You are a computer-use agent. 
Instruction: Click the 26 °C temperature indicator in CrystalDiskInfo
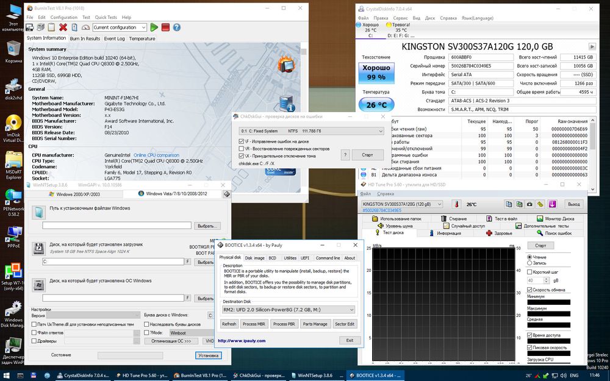coord(376,105)
